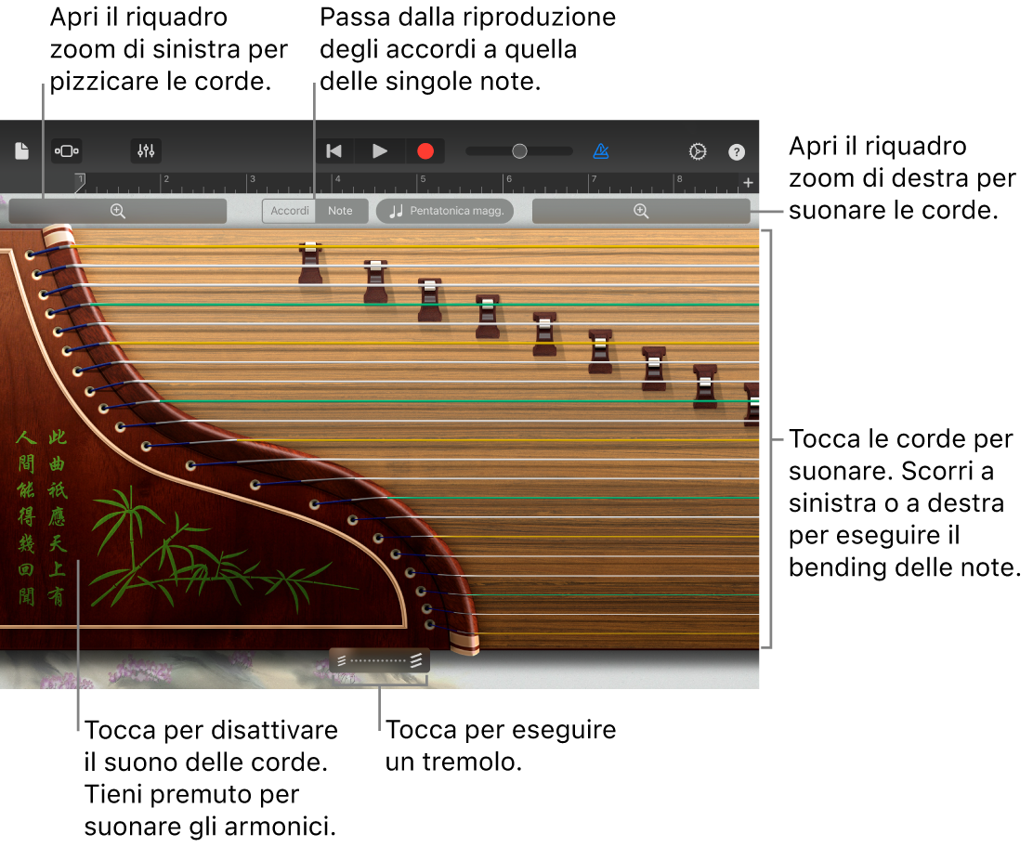Zoom in using the right magnifier control
This screenshot has width=1033, height=847.
(x=641, y=211)
